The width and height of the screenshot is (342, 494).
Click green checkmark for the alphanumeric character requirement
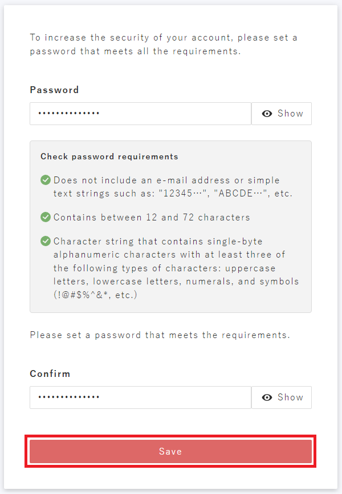pos(46,241)
